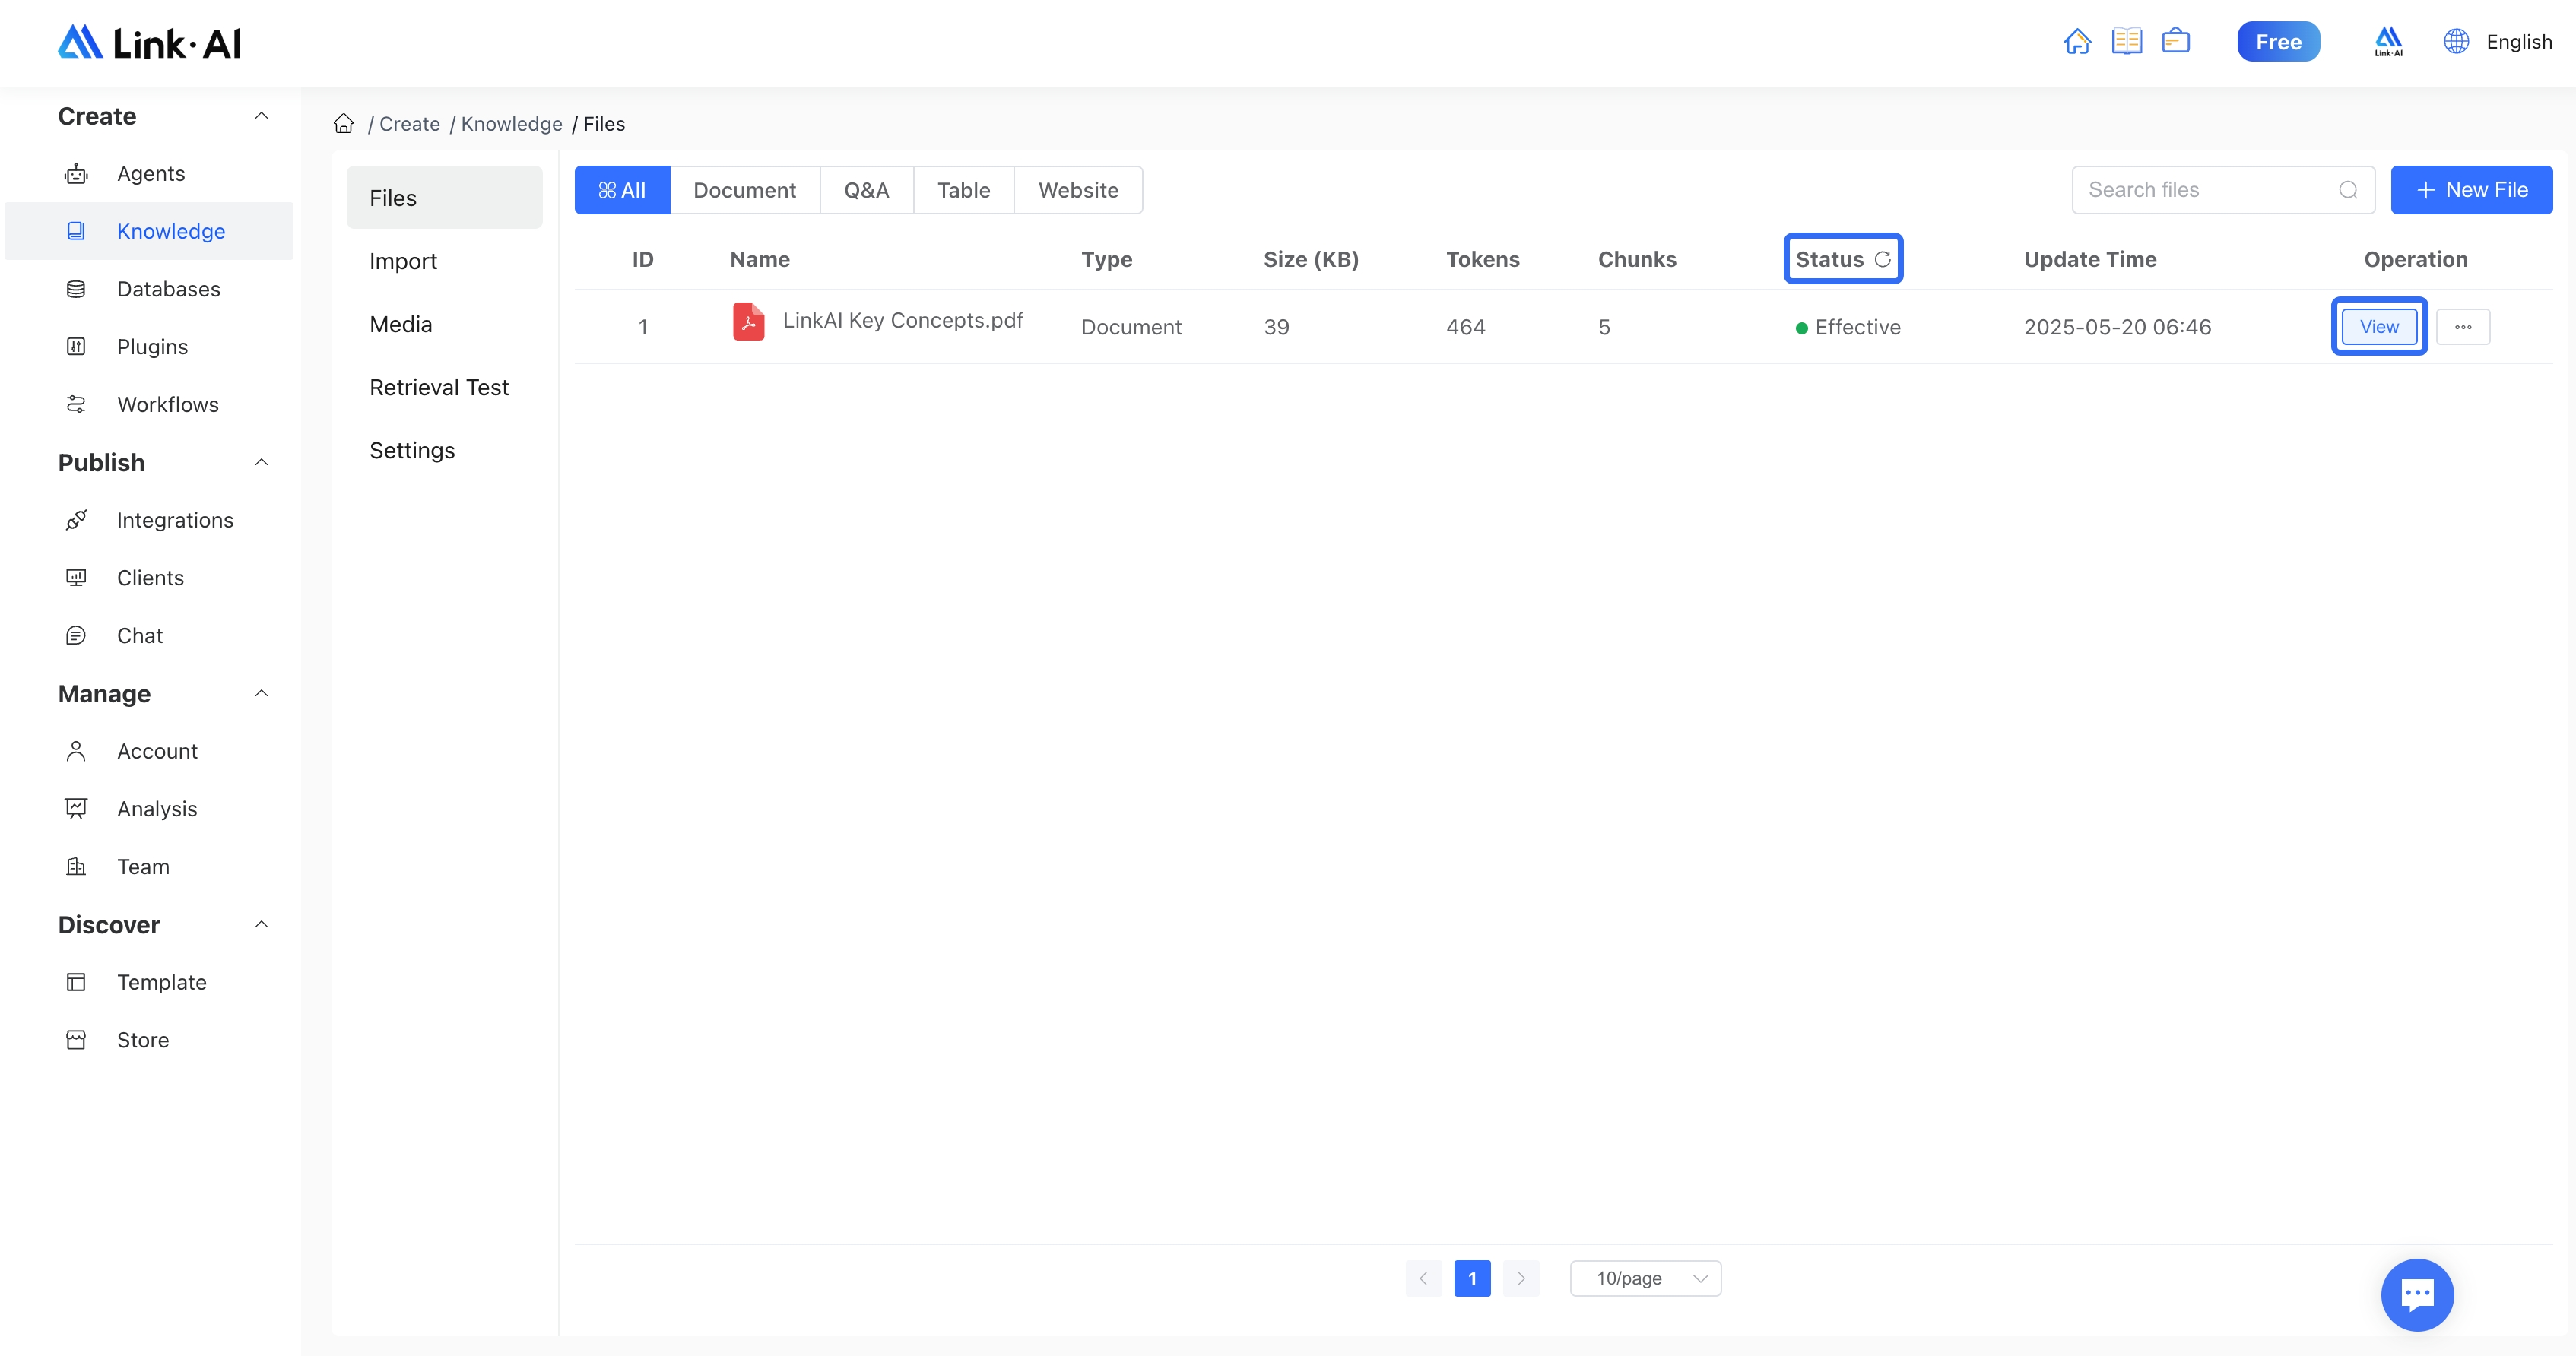Open the home icon in top bar
Image resolution: width=2576 pixels, height=1356 pixels.
pos(2077,42)
